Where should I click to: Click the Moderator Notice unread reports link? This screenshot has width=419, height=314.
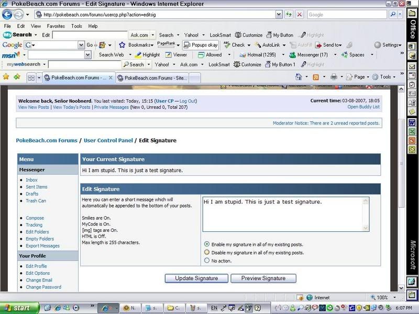[x=326, y=123]
